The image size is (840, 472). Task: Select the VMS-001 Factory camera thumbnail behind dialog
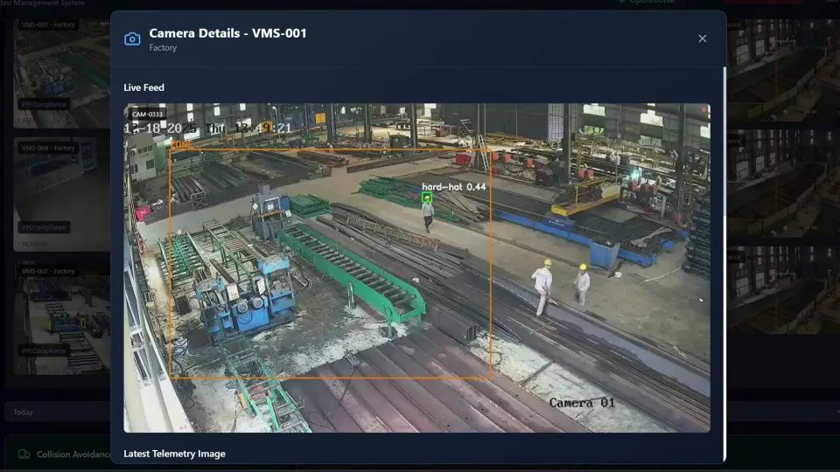pyautogui.click(x=61, y=73)
